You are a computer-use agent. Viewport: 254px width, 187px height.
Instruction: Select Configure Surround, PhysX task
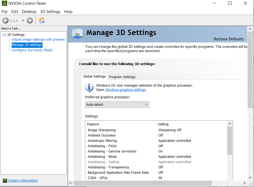(x=32, y=50)
